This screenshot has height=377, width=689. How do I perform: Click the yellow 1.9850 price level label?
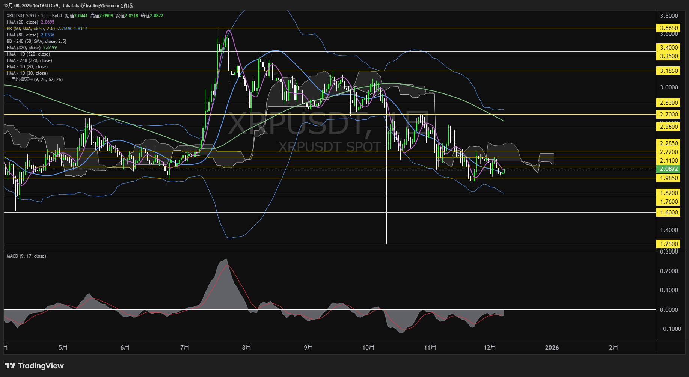click(x=668, y=178)
